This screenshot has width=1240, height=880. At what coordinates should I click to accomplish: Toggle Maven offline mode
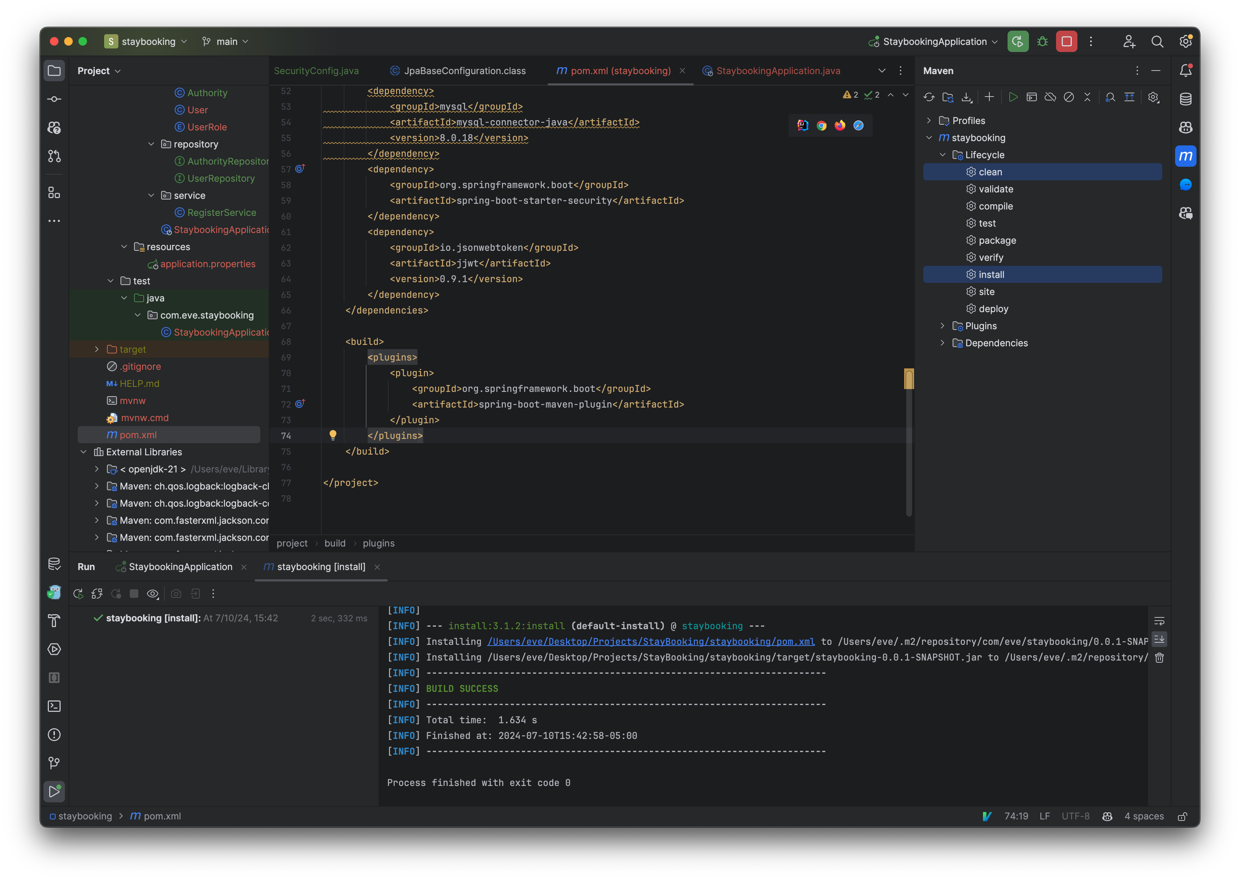(1051, 97)
